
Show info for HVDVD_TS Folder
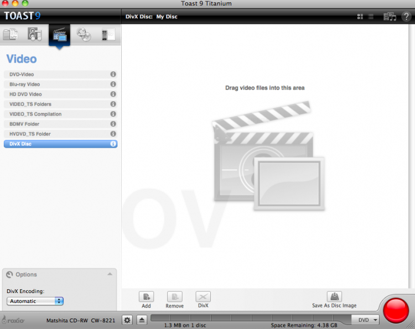(113, 134)
